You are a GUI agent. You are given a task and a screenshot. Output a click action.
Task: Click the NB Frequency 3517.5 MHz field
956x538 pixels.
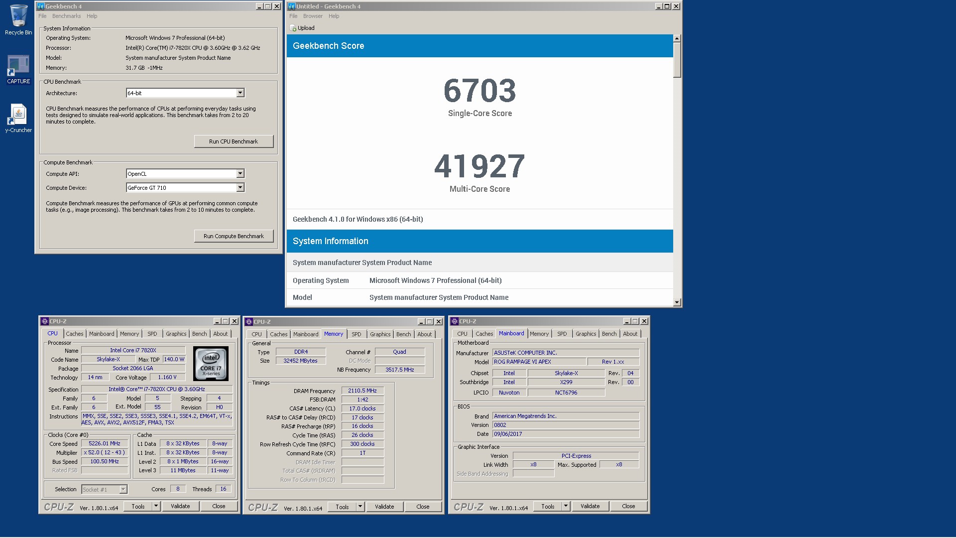[400, 370]
